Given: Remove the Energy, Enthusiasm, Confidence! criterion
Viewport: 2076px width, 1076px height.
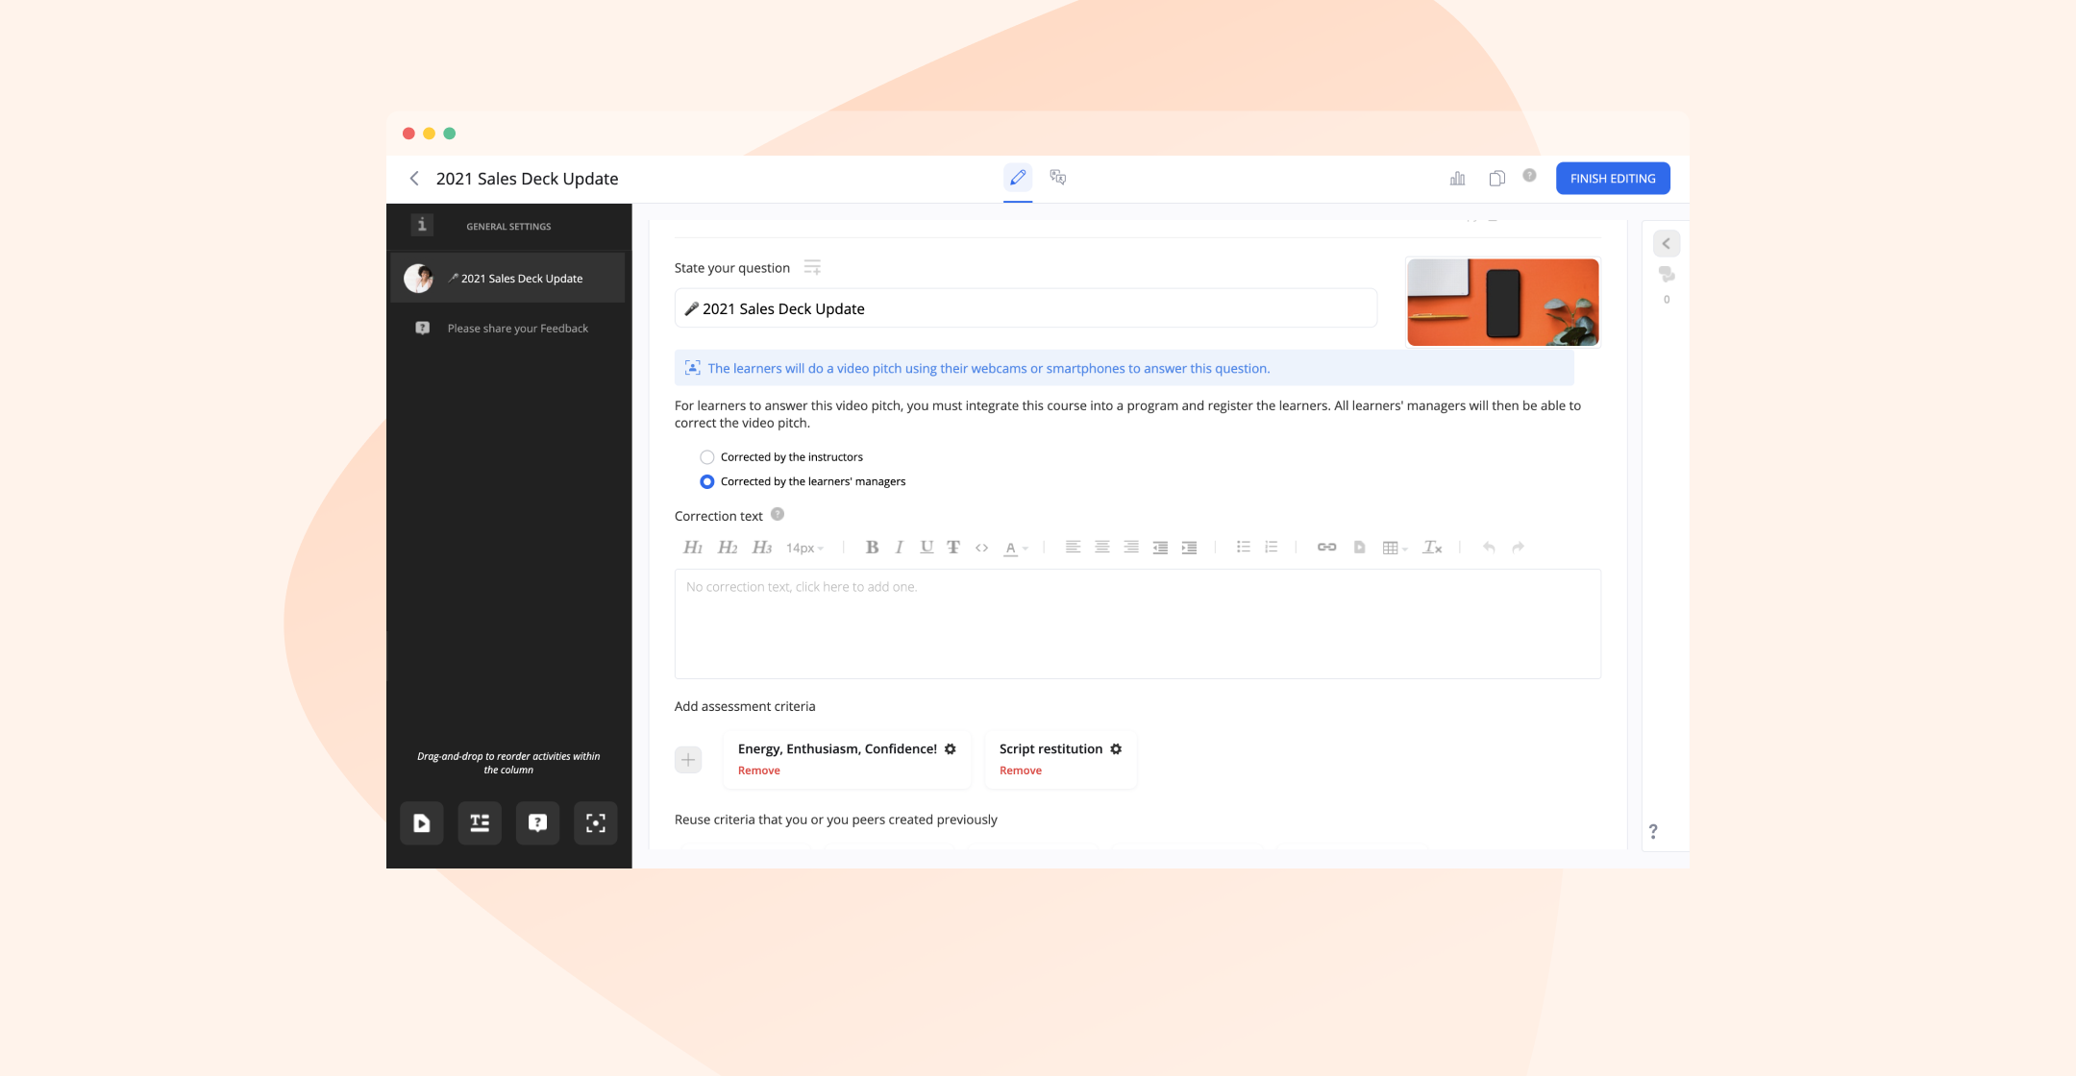Looking at the screenshot, I should (758, 770).
